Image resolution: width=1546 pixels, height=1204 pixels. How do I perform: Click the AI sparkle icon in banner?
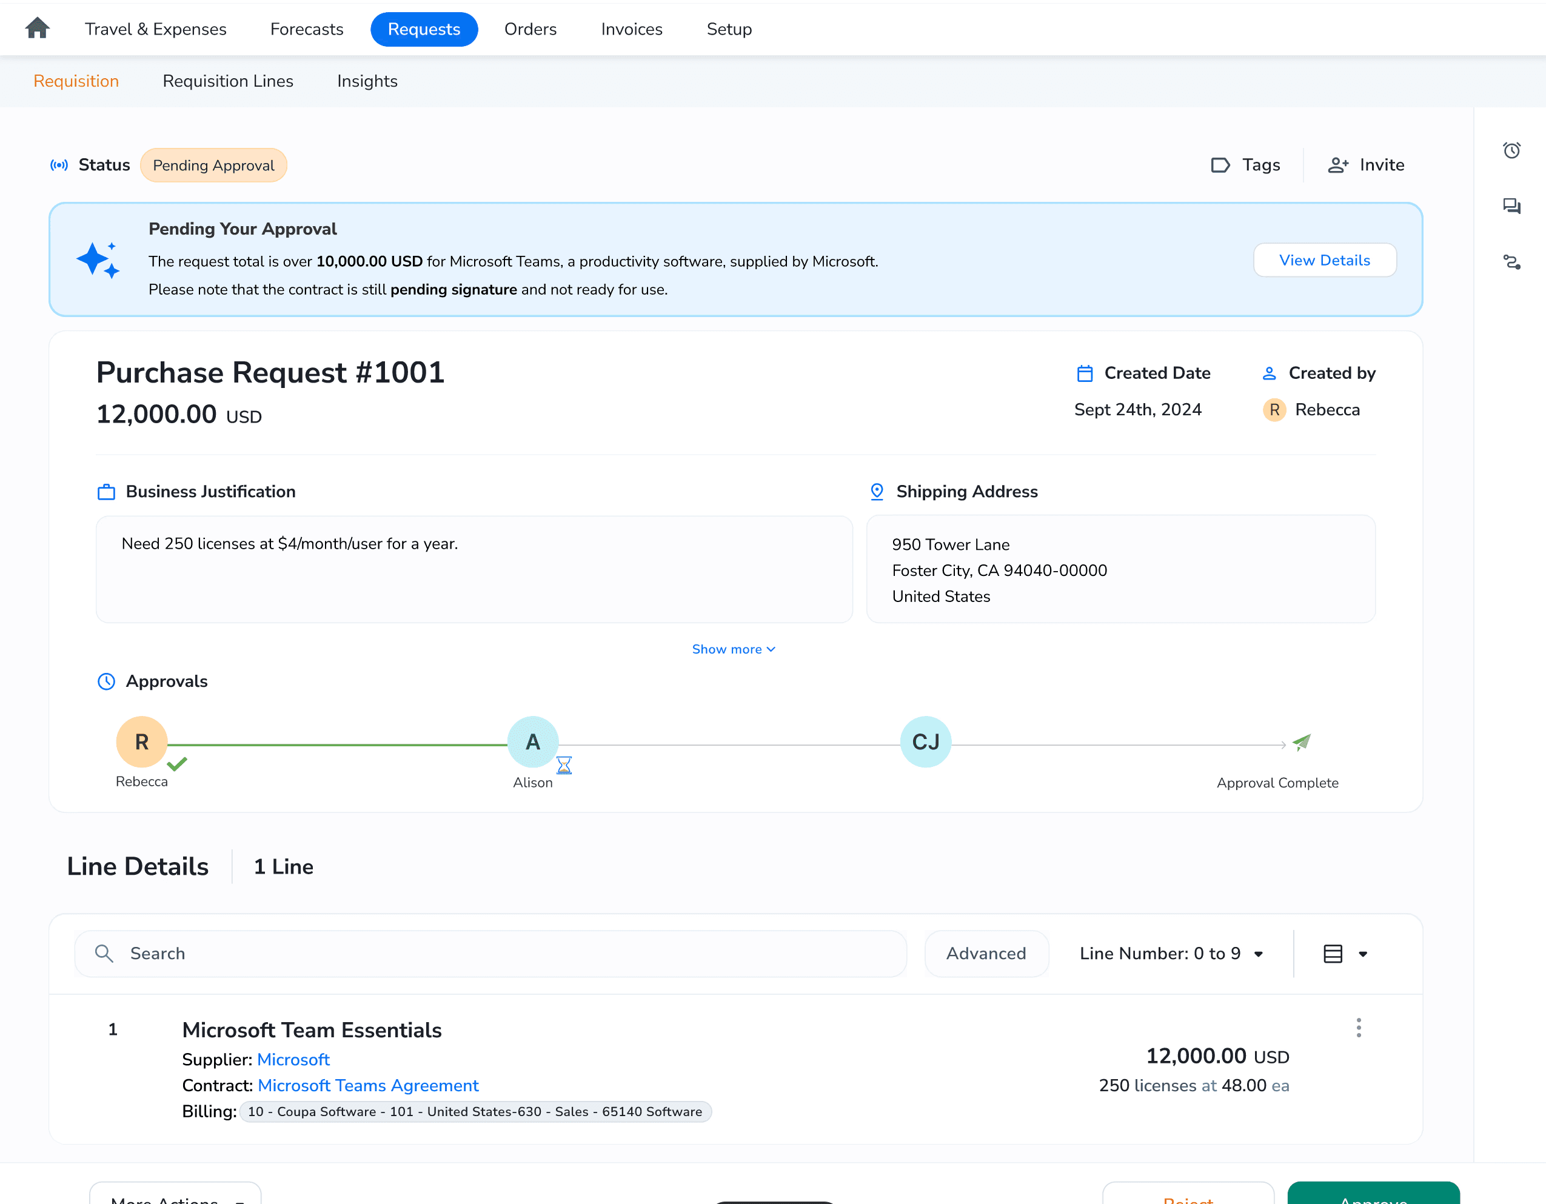click(98, 261)
